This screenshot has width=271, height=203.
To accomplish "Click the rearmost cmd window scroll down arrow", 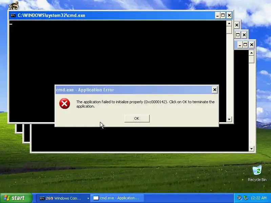I will [251, 149].
